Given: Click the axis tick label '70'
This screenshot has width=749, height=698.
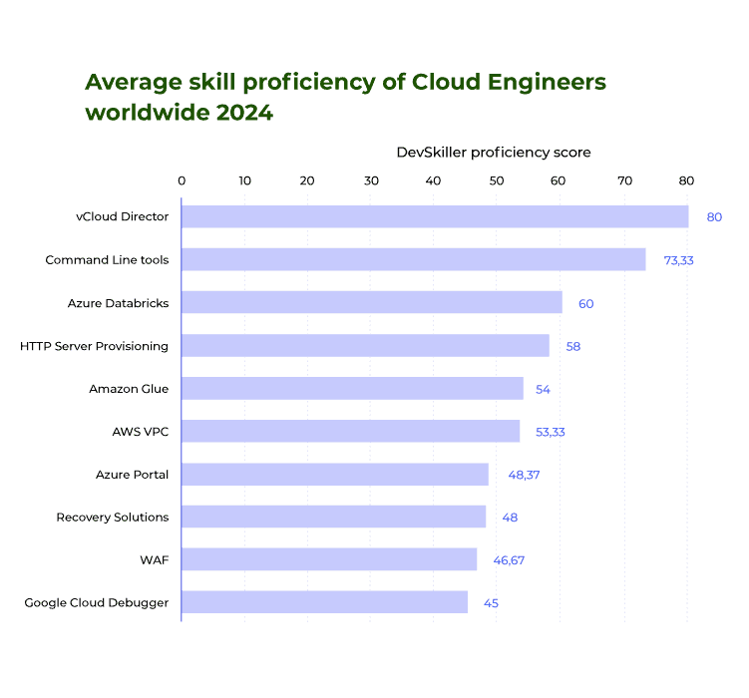Looking at the screenshot, I should click(x=624, y=180).
